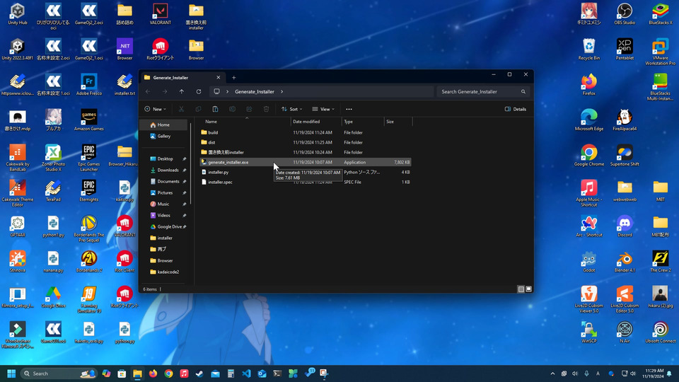Switch to details list view layout
Screen dimensions: 679x382
coord(521,289)
